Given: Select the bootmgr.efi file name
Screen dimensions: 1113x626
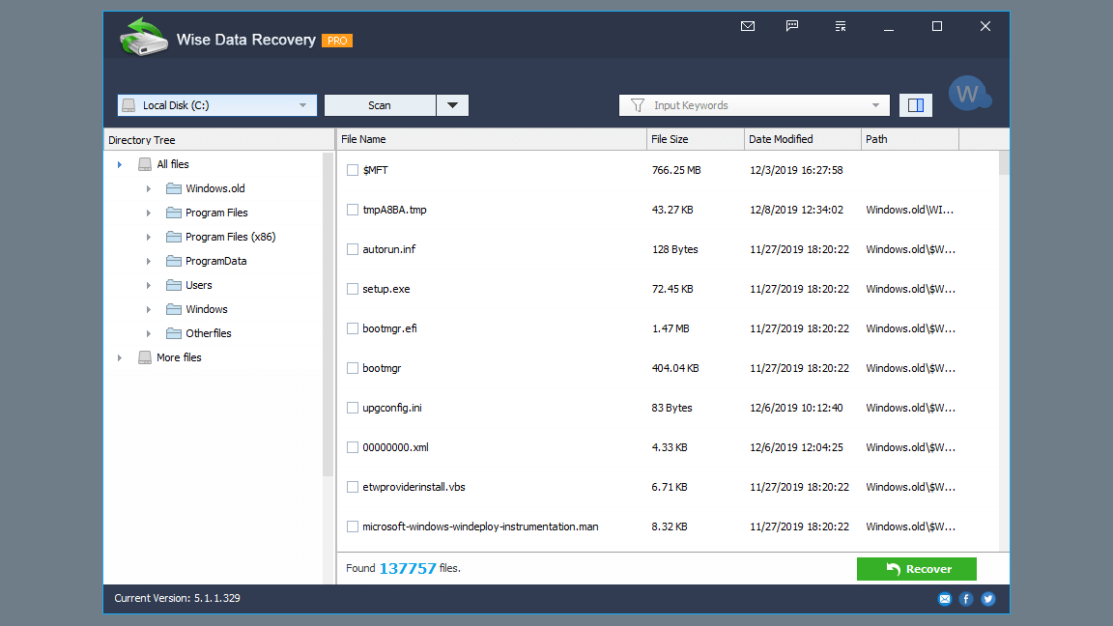Looking at the screenshot, I should click(x=389, y=328).
